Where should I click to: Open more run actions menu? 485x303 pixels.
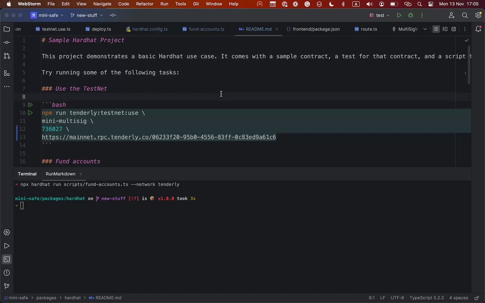422,16
